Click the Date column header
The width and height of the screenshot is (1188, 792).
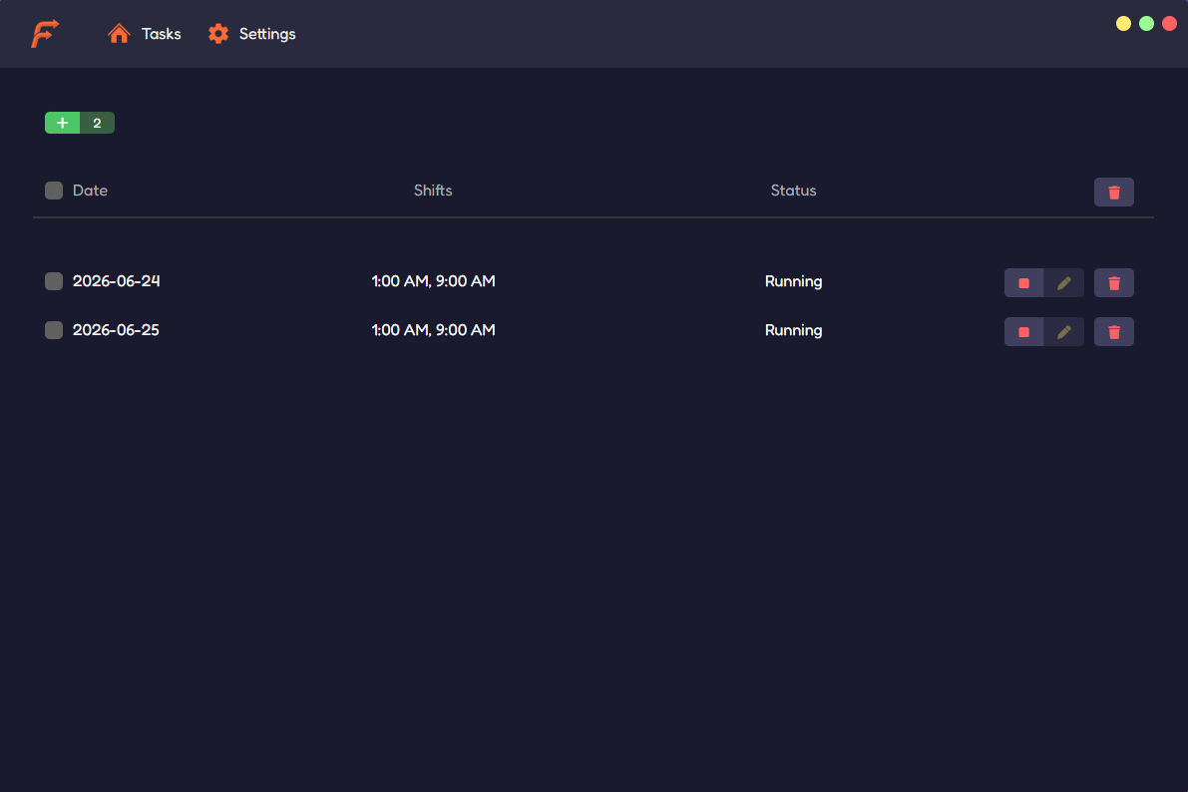90,191
